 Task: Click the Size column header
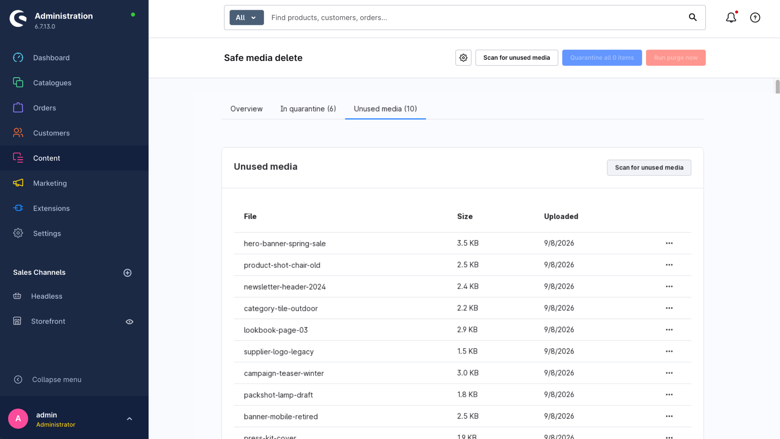[465, 217]
